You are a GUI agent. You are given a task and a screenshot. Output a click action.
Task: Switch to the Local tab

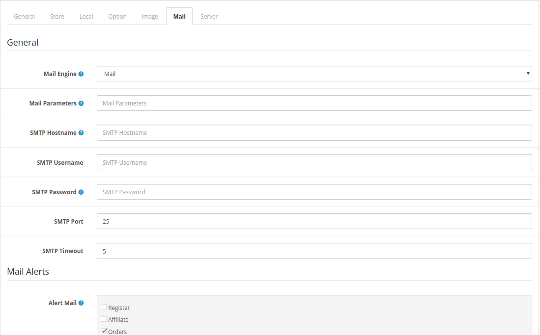pos(86,17)
